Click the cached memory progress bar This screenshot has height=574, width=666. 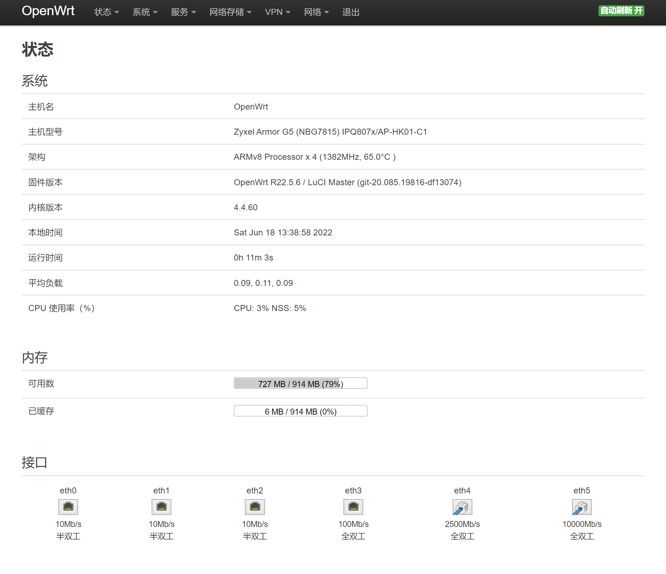(300, 411)
